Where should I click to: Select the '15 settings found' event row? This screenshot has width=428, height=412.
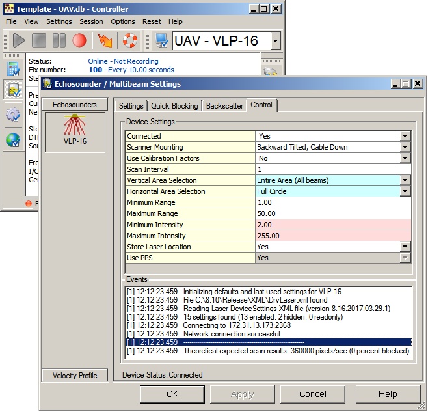click(x=269, y=317)
